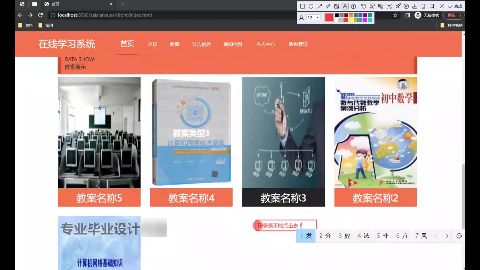480x270 pixels.
Task: Open the screenshot translate tool
Action: 381,6
